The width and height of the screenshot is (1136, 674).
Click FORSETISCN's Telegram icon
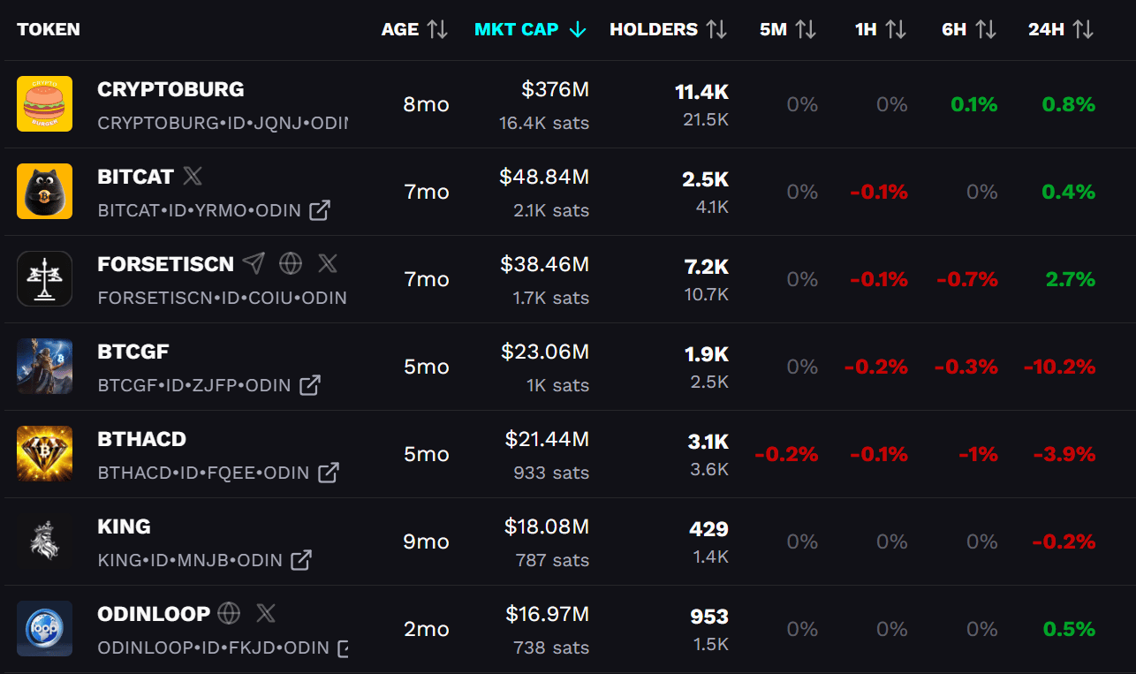[254, 263]
